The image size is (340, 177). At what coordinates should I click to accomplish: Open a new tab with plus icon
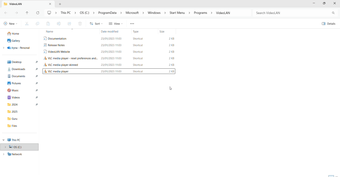(x=60, y=4)
